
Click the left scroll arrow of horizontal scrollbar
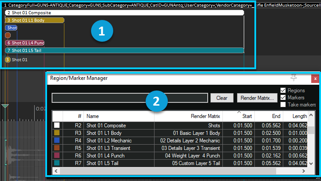[55, 171]
